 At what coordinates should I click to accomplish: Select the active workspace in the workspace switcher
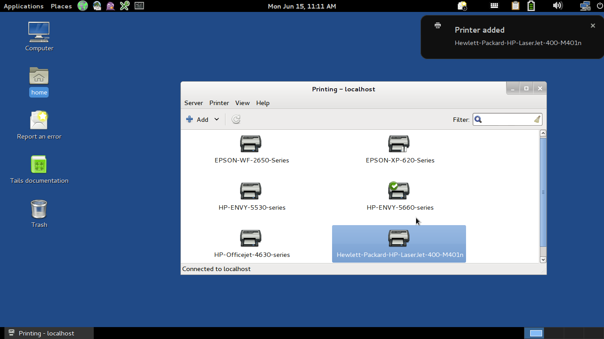[534, 333]
